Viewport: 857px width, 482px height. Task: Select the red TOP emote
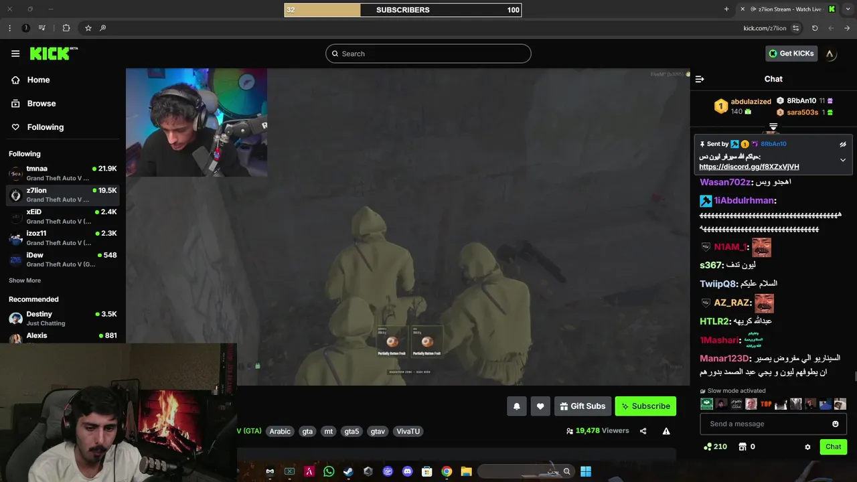(766, 404)
